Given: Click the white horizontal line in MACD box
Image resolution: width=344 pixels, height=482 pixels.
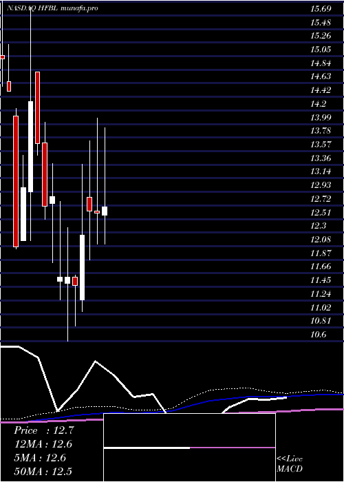Looking at the screenshot, I should 147,448.
